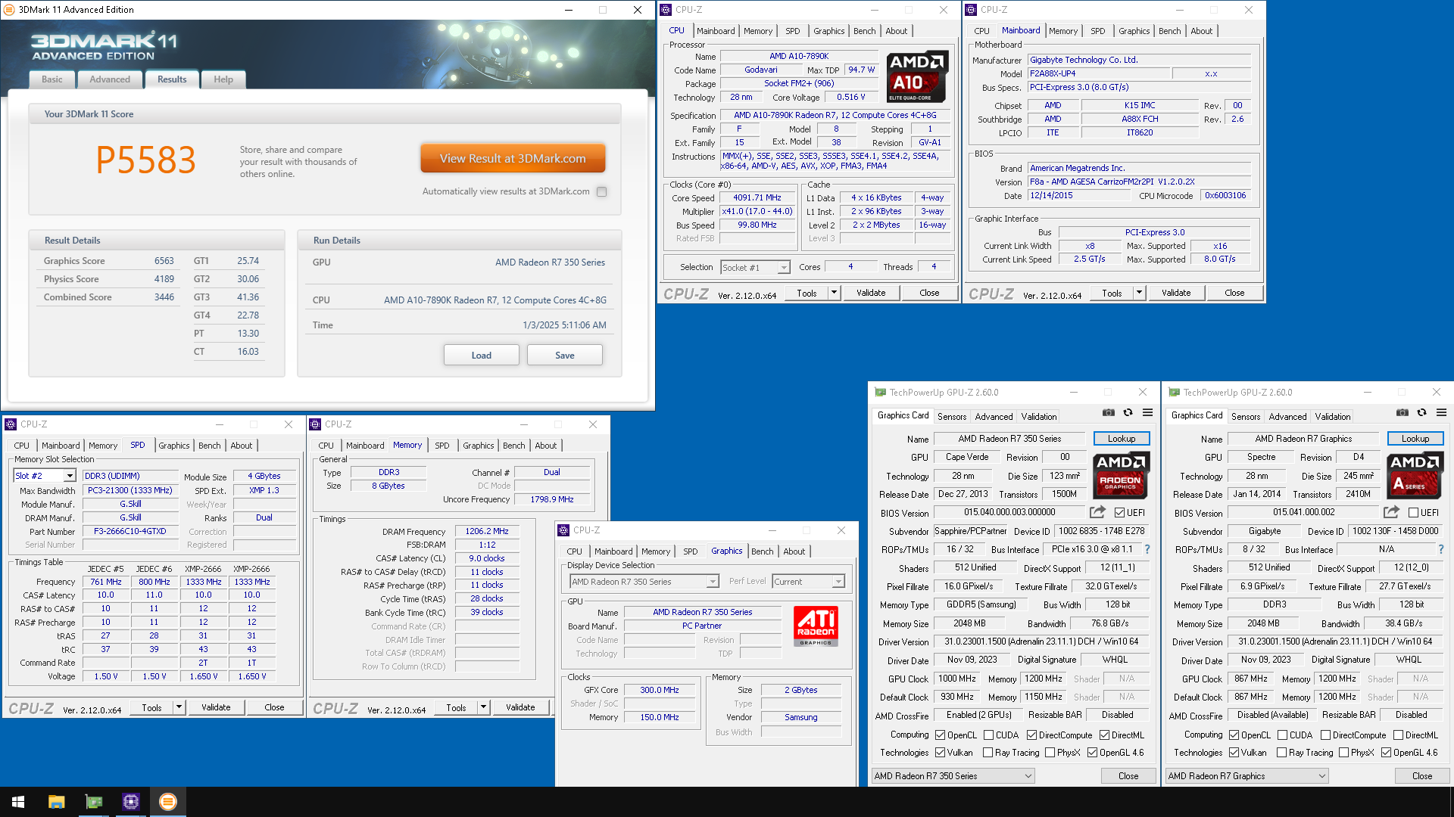Click Close in R7 Graphics GPU-Z window

1422,775
